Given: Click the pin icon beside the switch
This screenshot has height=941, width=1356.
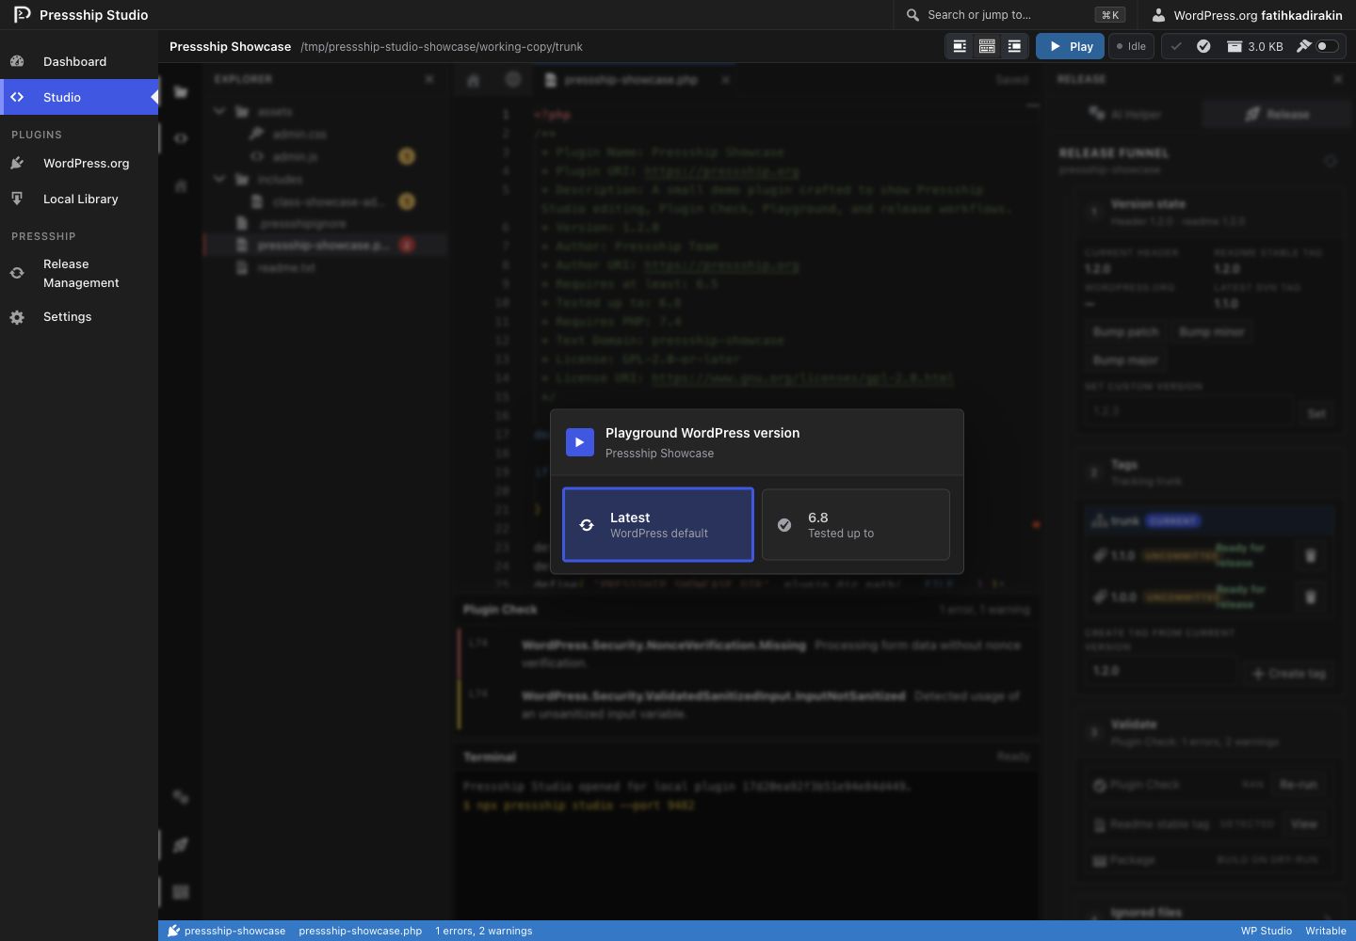Looking at the screenshot, I should (1303, 46).
